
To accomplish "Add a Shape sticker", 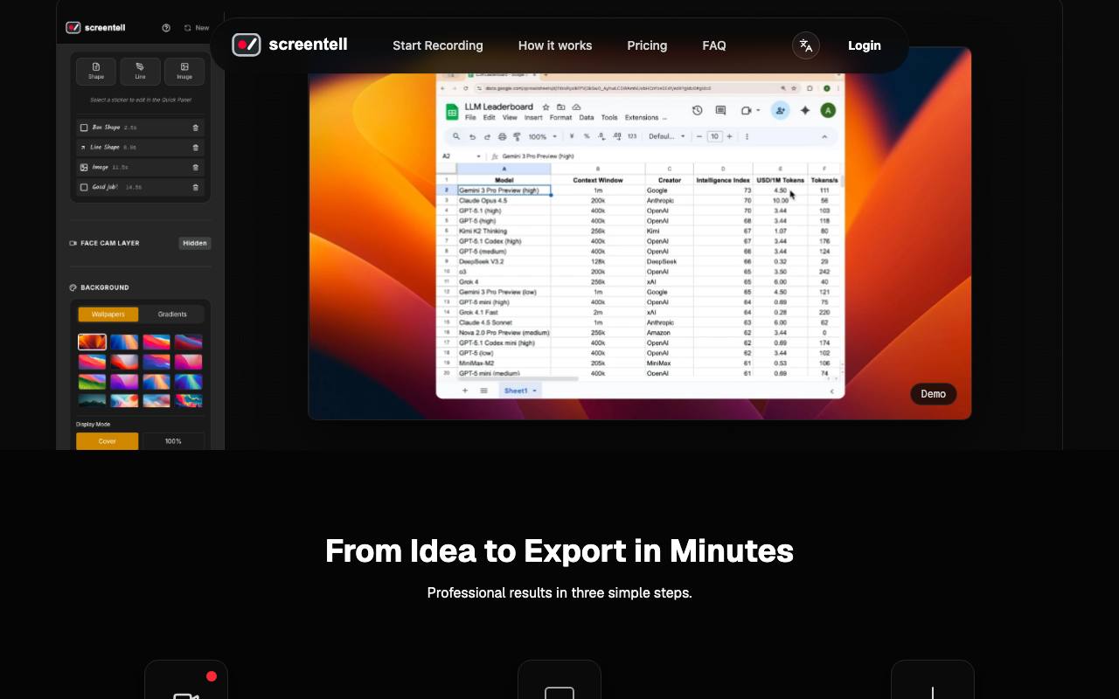I will pyautogui.click(x=96, y=71).
